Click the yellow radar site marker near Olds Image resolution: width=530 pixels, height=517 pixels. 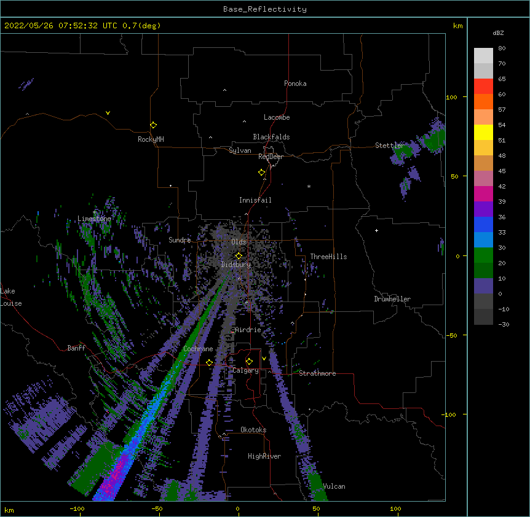point(239,255)
